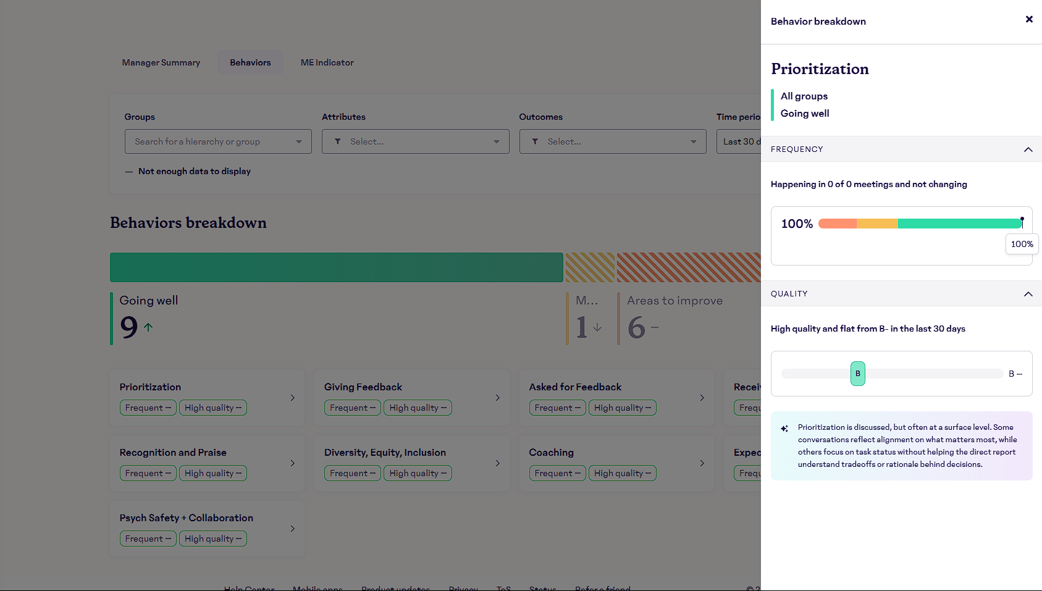Open the Groups hierarchy search dropdown
The height and width of the screenshot is (591, 1042).
[218, 141]
